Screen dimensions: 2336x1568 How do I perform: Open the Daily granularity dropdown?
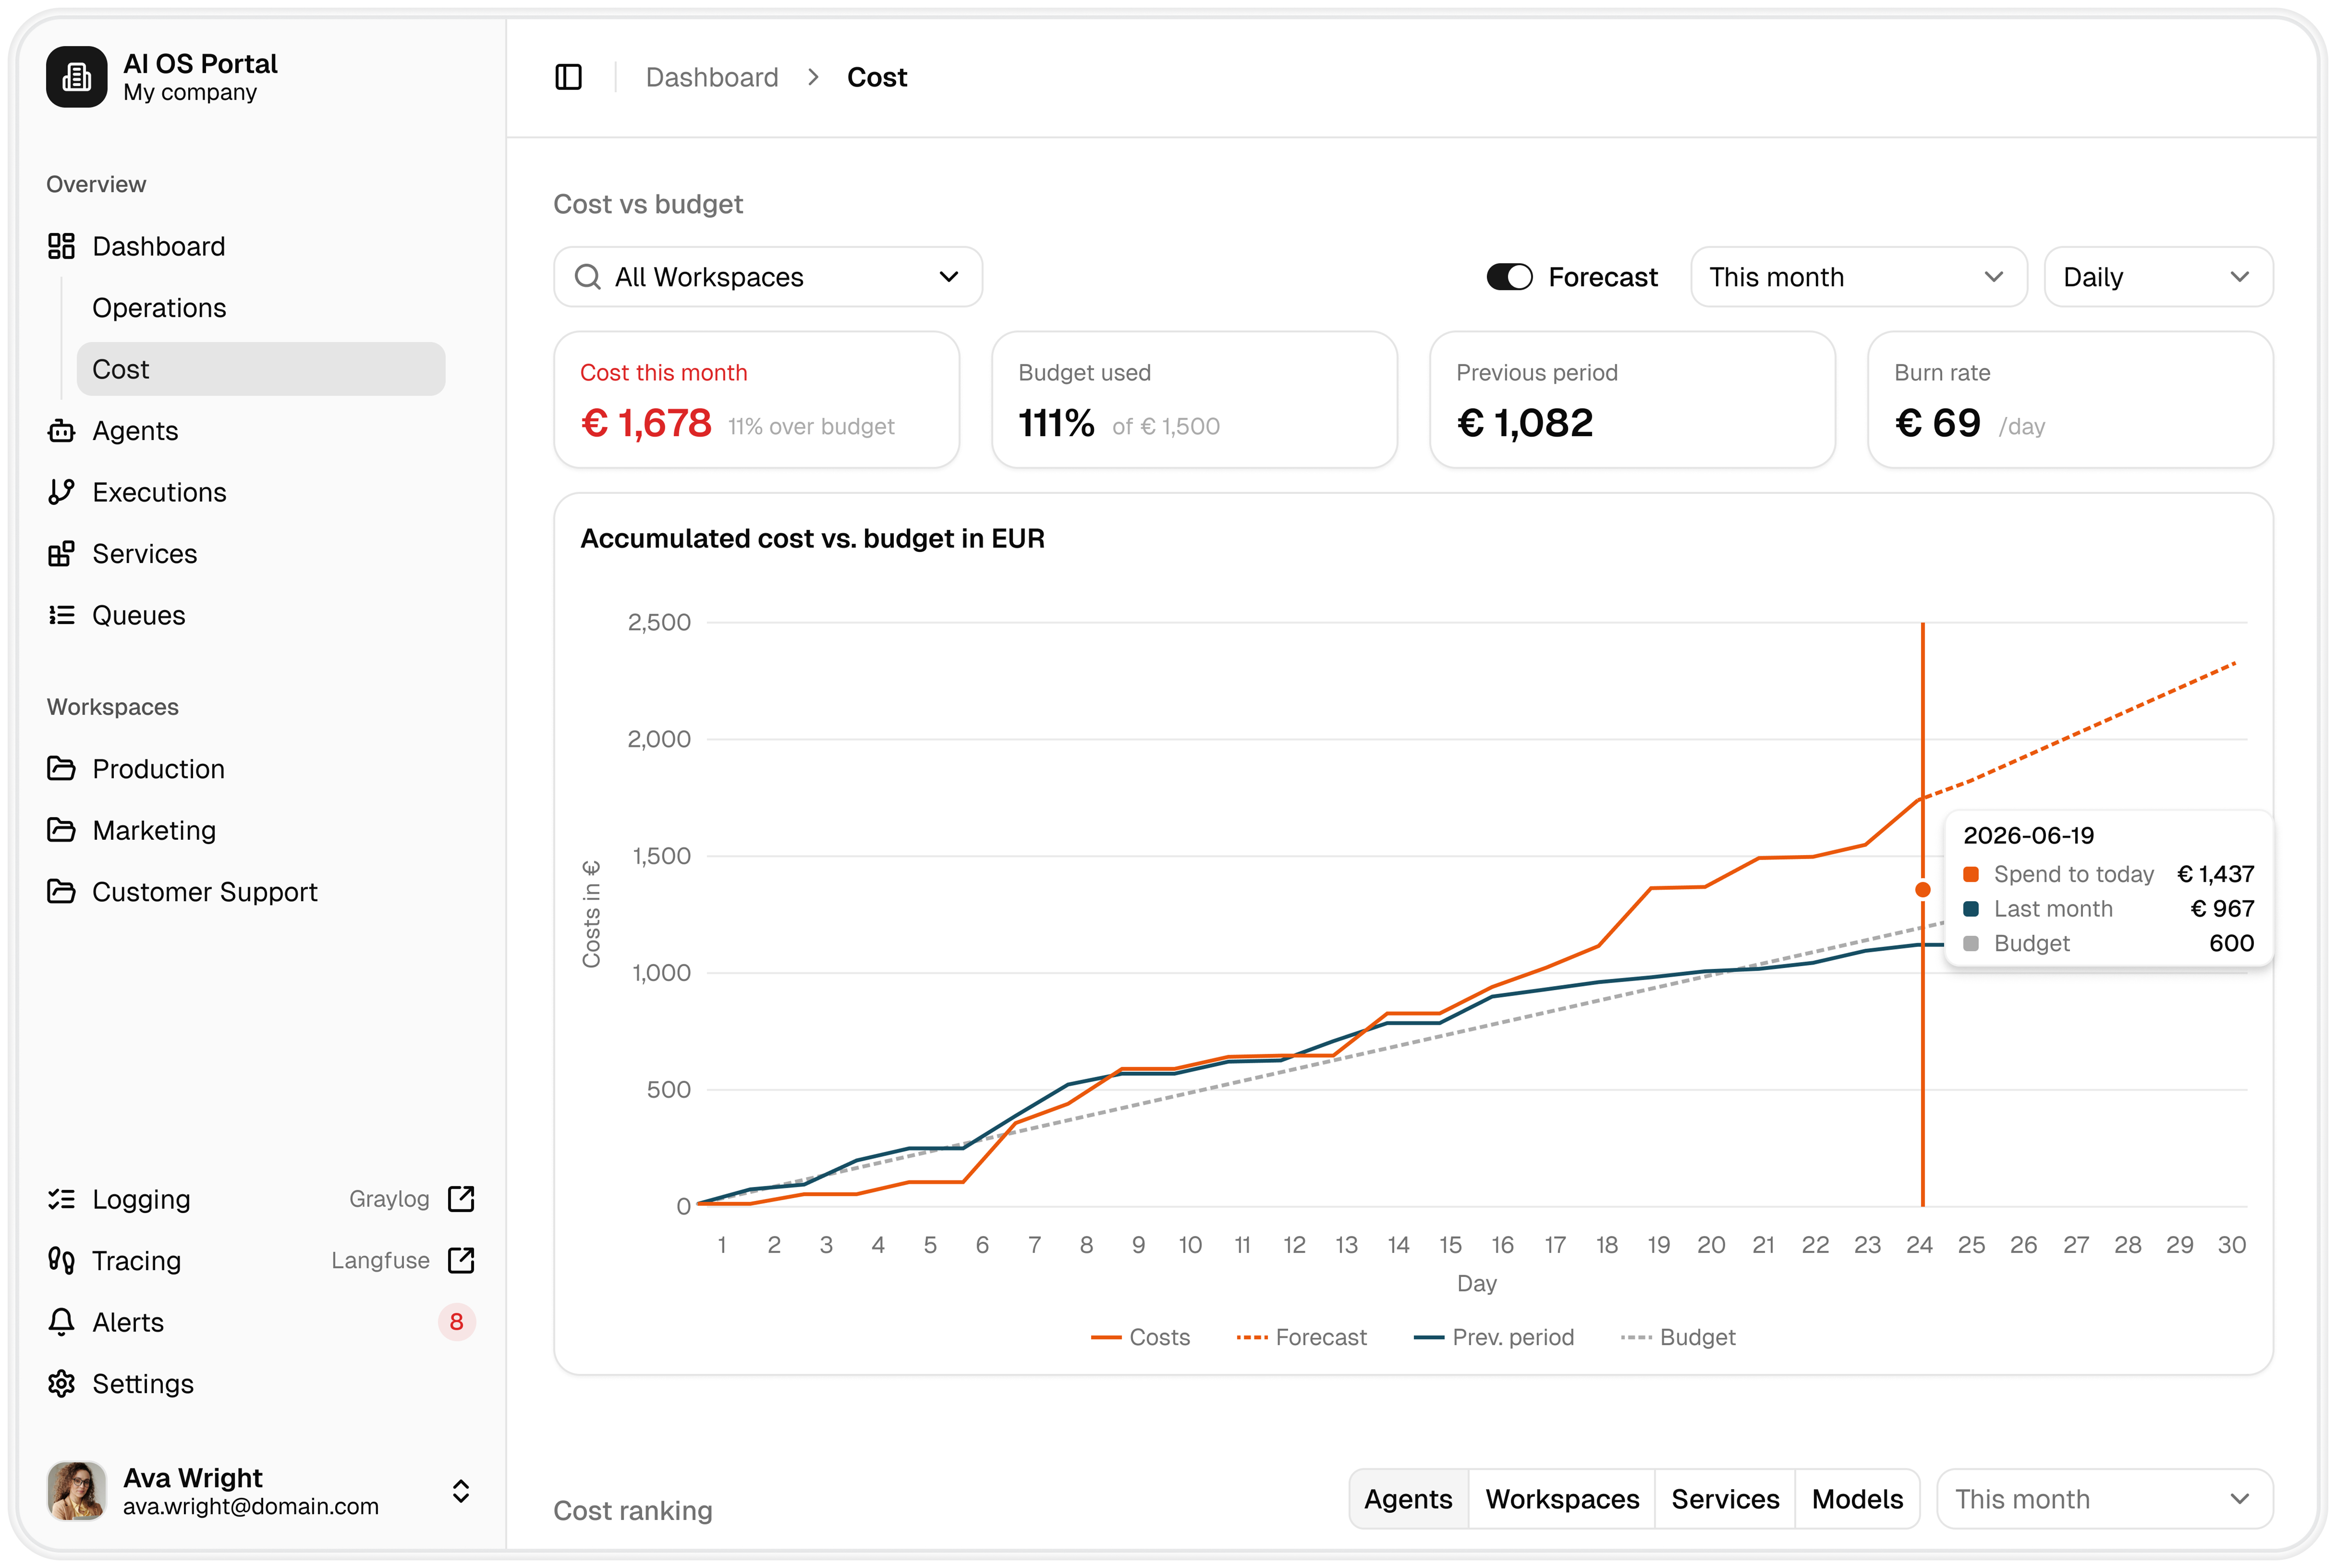point(2158,277)
